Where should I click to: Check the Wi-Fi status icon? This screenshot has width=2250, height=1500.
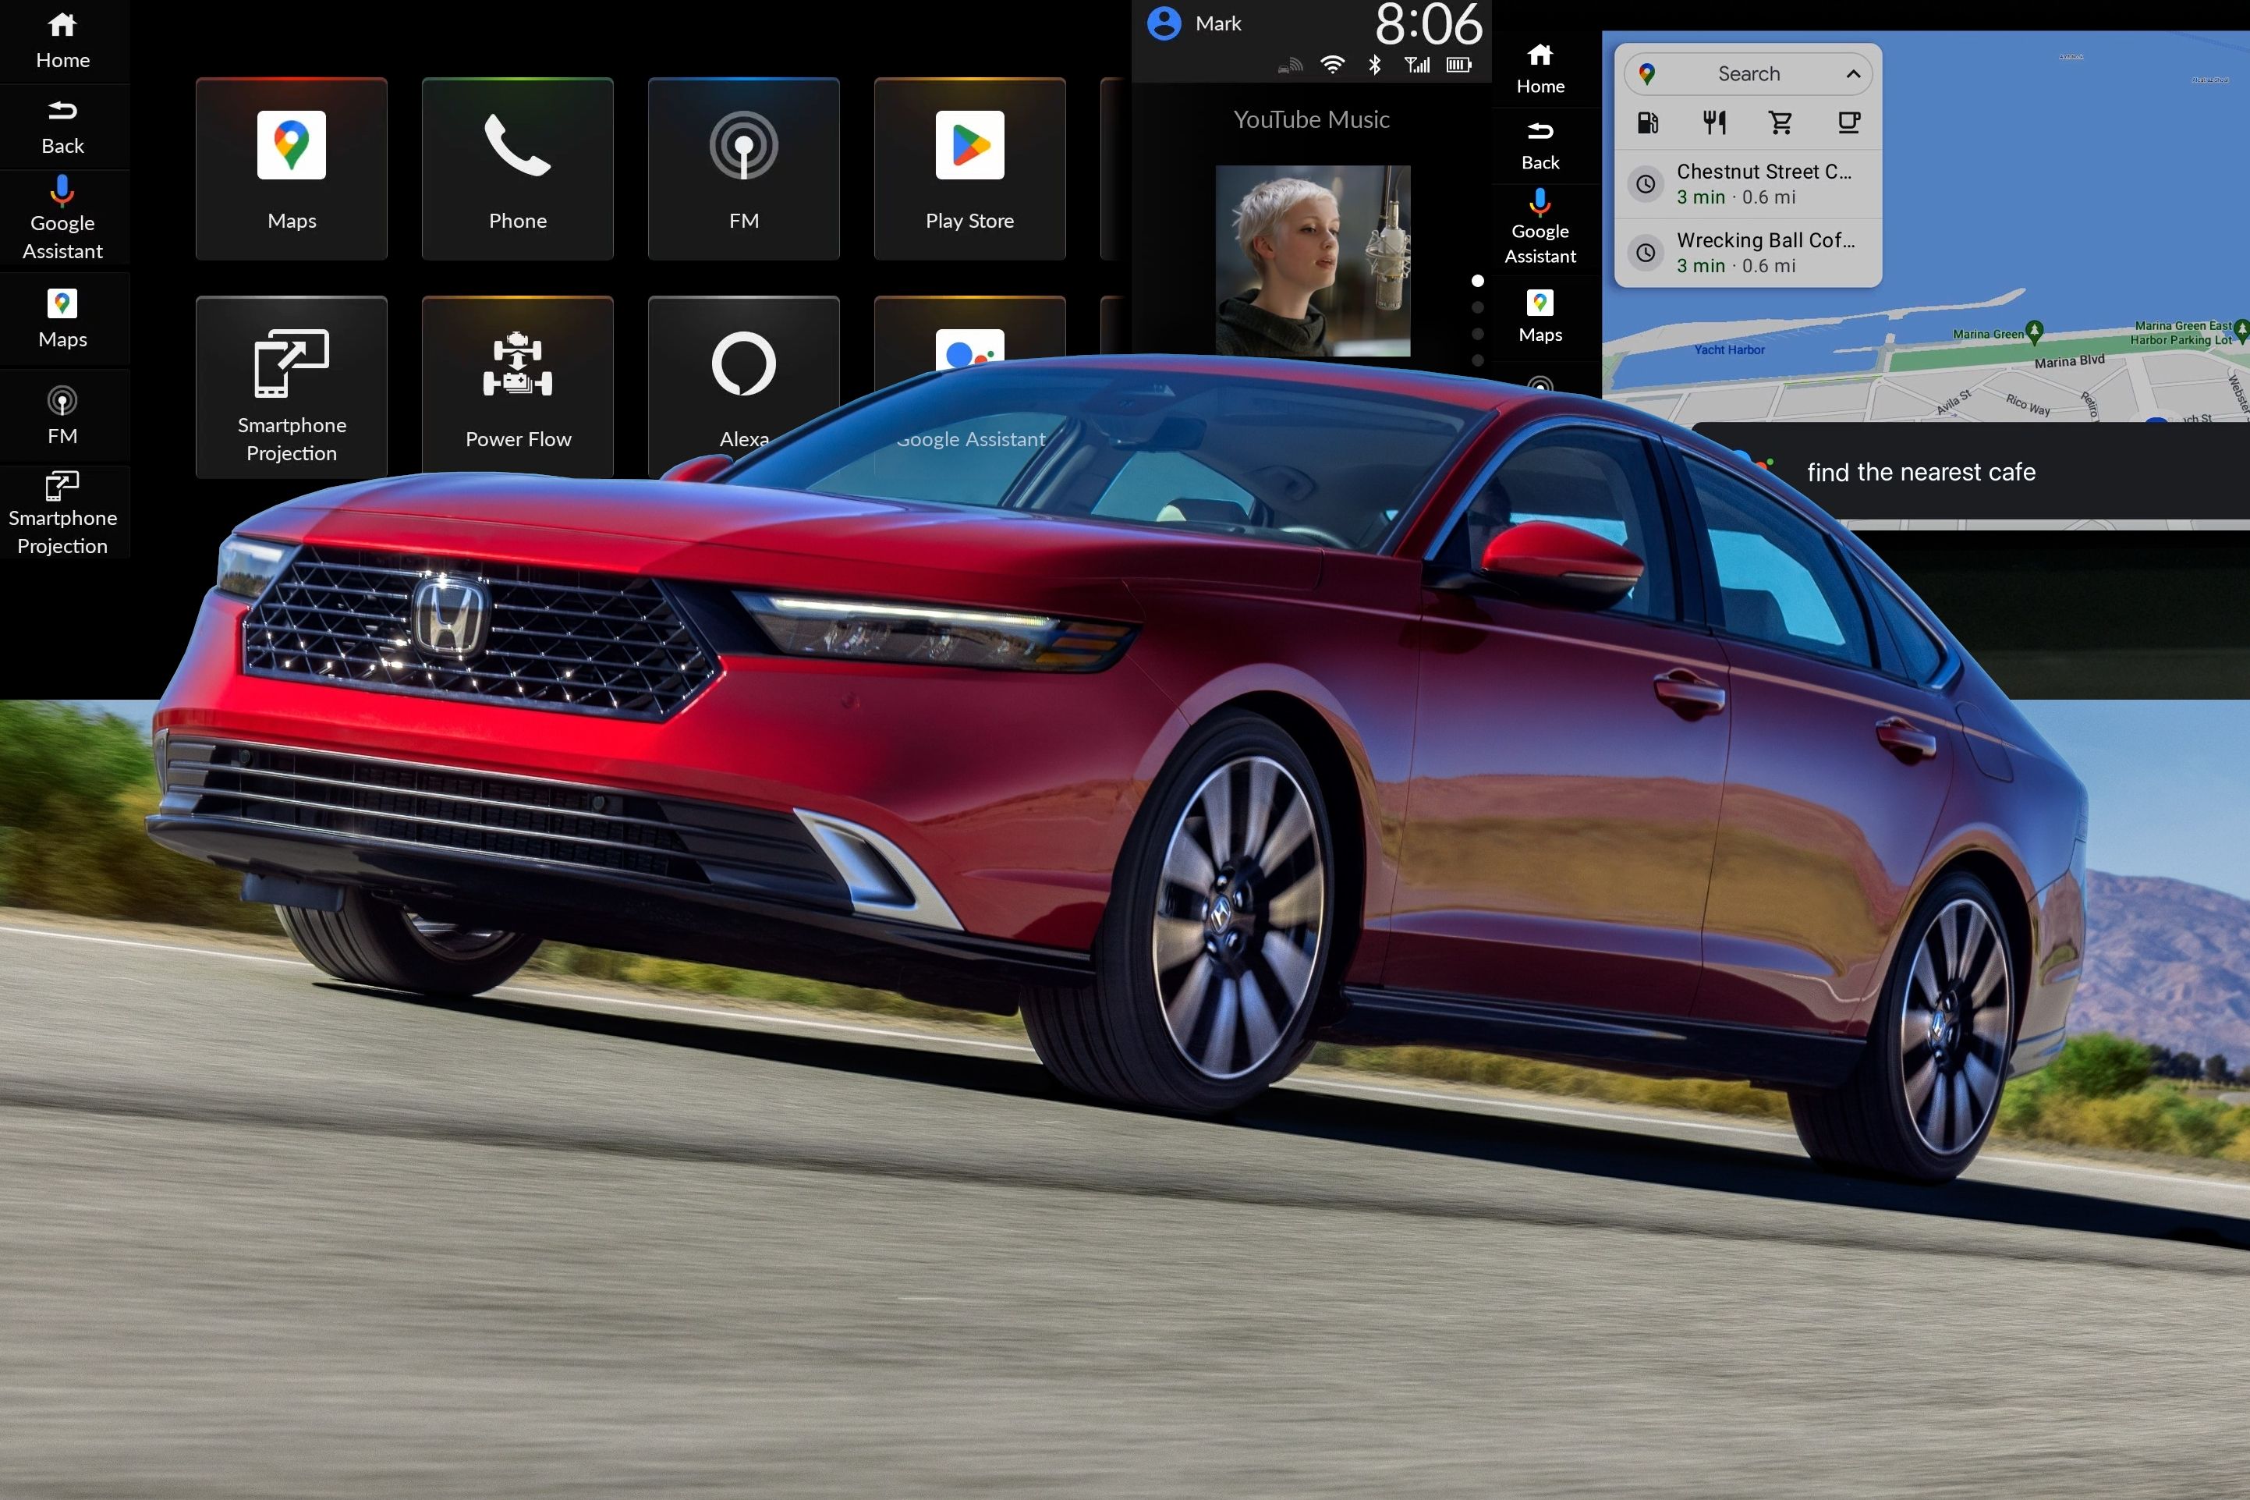pos(1332,65)
